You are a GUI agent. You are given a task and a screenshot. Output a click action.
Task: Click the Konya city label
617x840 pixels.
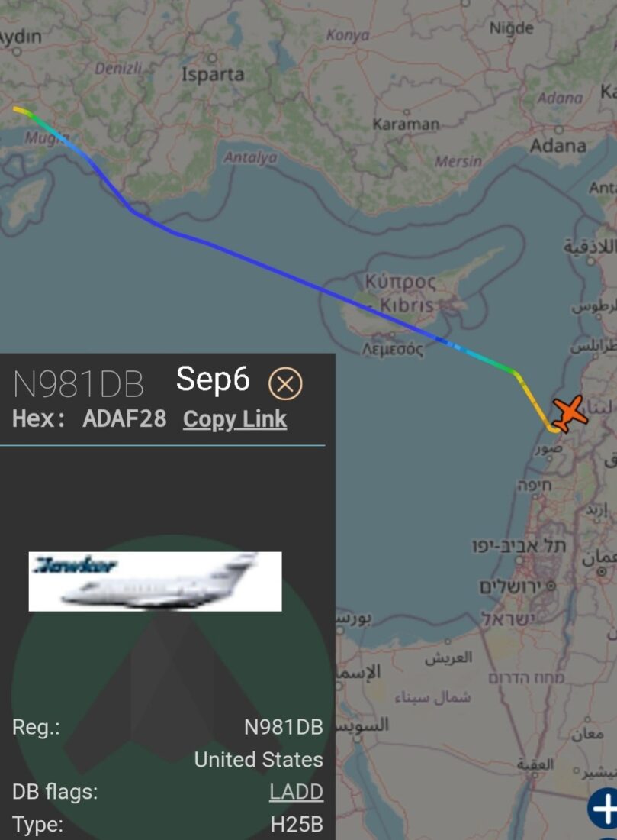(x=348, y=35)
